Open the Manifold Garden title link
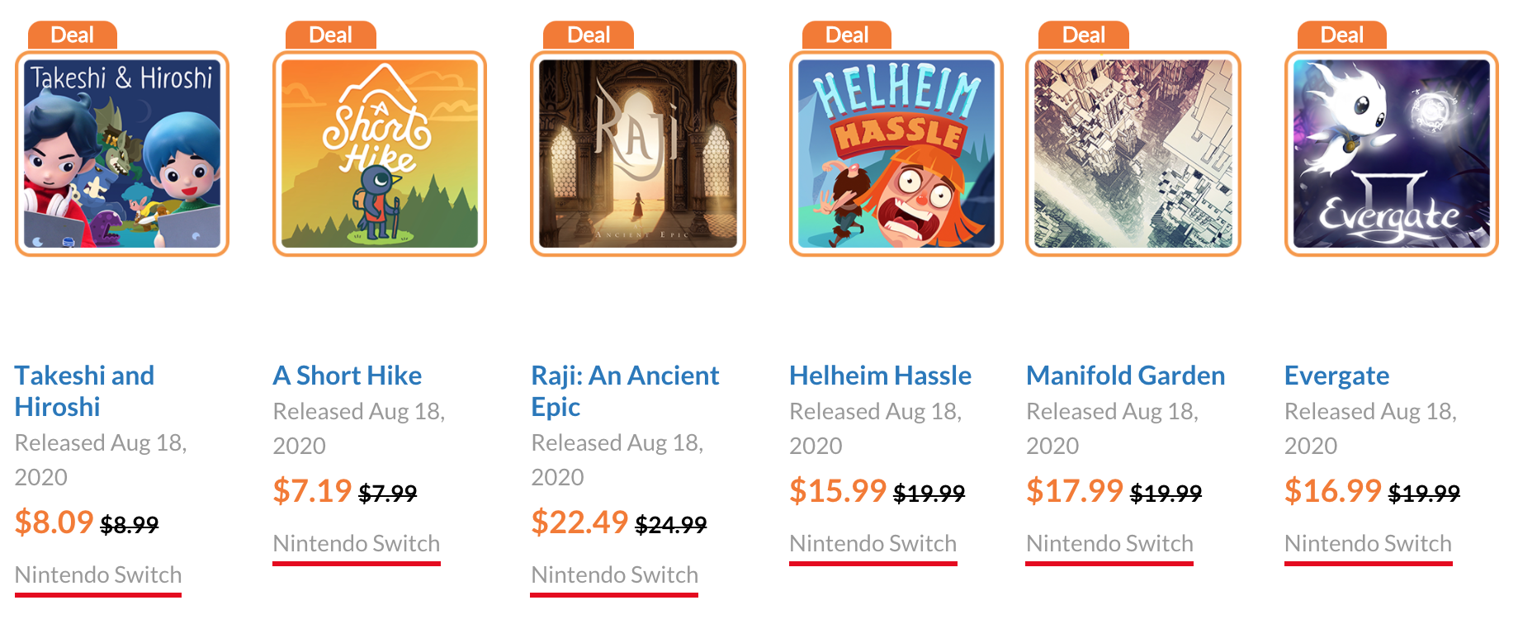 [x=1126, y=376]
